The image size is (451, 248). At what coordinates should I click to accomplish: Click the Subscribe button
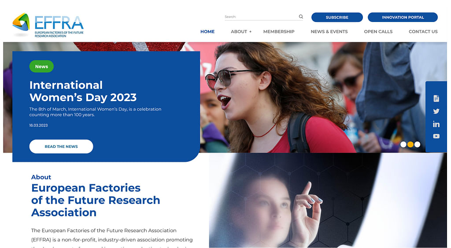click(x=337, y=17)
